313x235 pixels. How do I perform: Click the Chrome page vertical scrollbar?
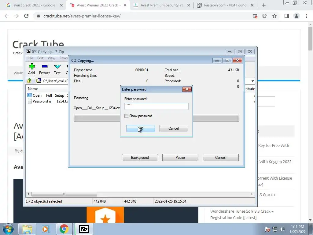click(x=310, y=38)
